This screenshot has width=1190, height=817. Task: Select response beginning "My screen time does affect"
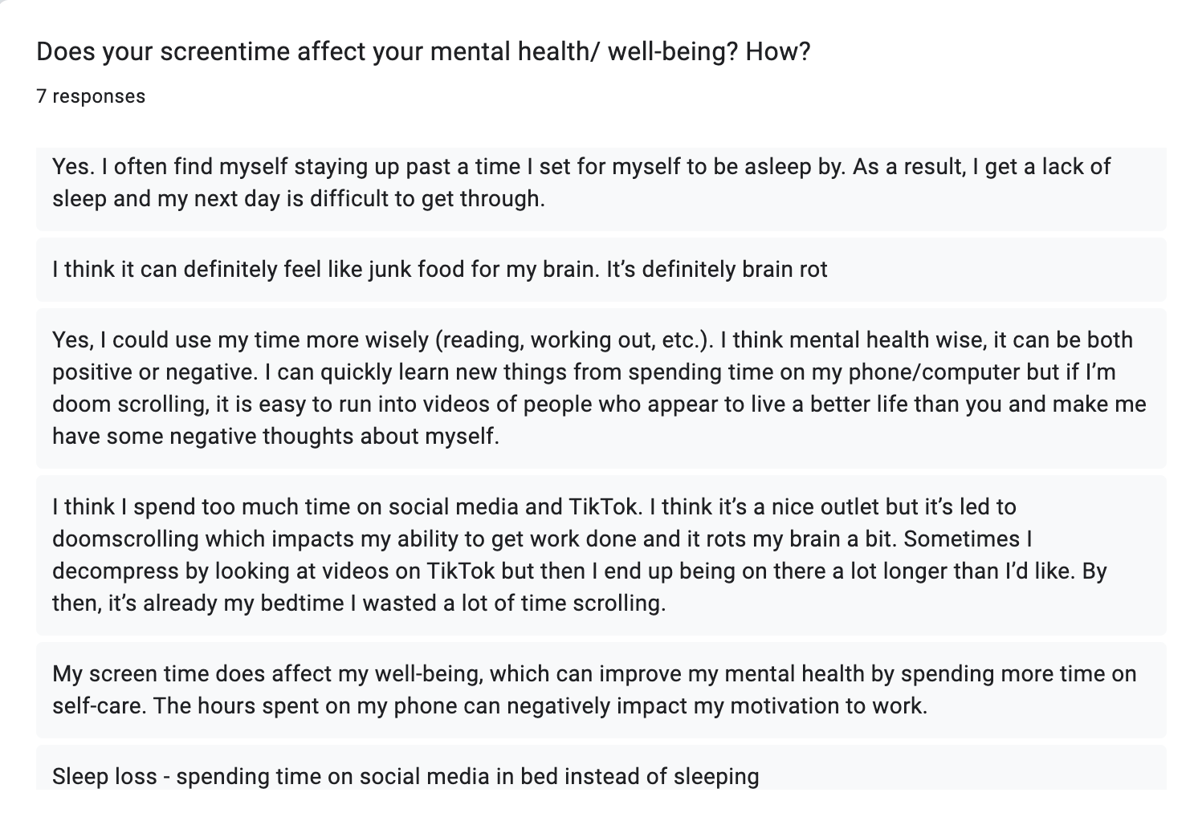point(601,690)
